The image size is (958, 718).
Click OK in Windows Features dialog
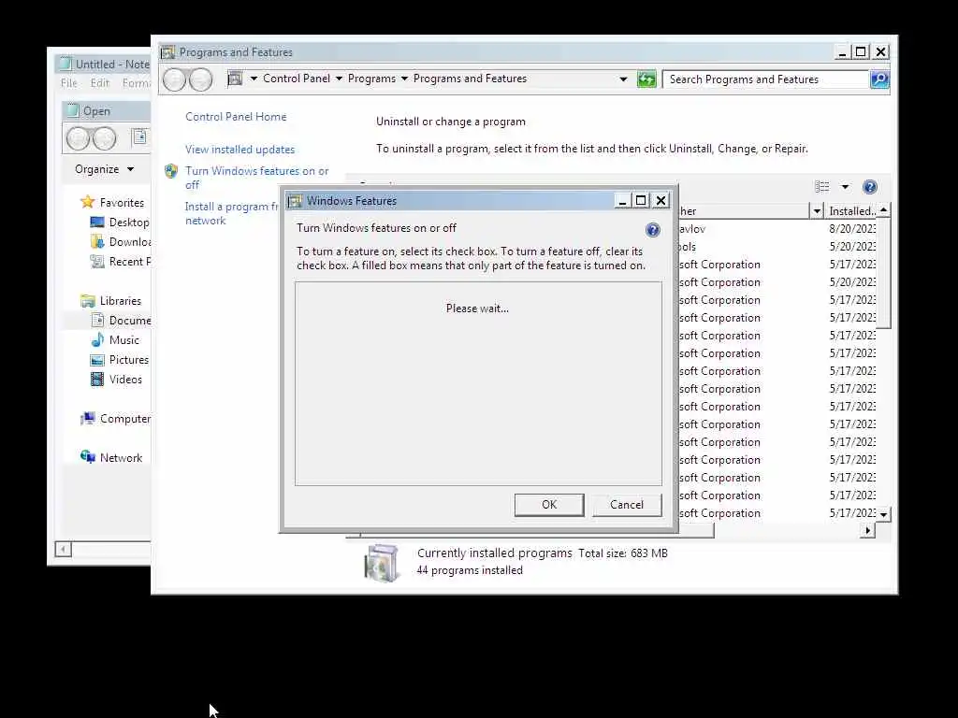point(549,505)
